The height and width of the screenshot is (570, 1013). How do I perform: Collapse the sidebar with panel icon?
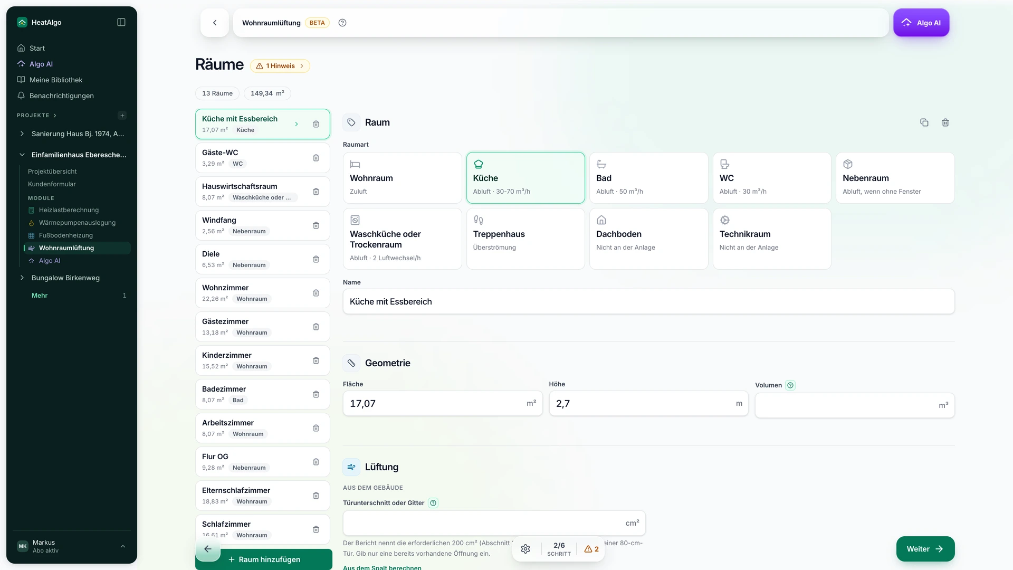pos(121,22)
